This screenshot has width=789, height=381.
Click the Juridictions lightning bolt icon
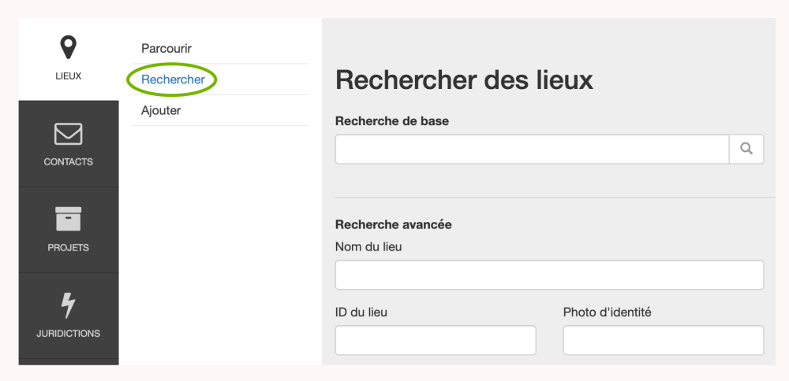click(69, 305)
